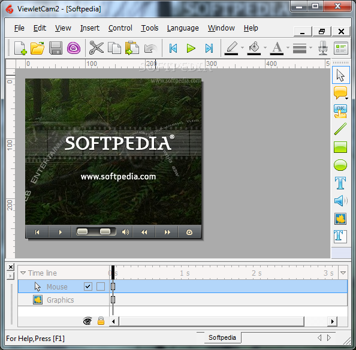Create a new project with toolbar icon
356x350 pixels.
[x=20, y=48]
